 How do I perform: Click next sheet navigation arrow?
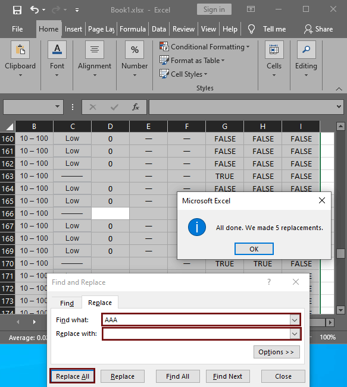34,322
